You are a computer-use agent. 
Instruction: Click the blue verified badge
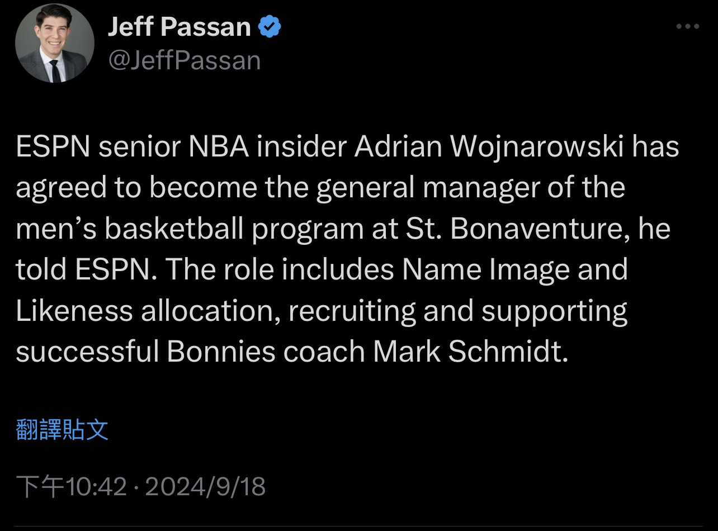[x=270, y=27]
